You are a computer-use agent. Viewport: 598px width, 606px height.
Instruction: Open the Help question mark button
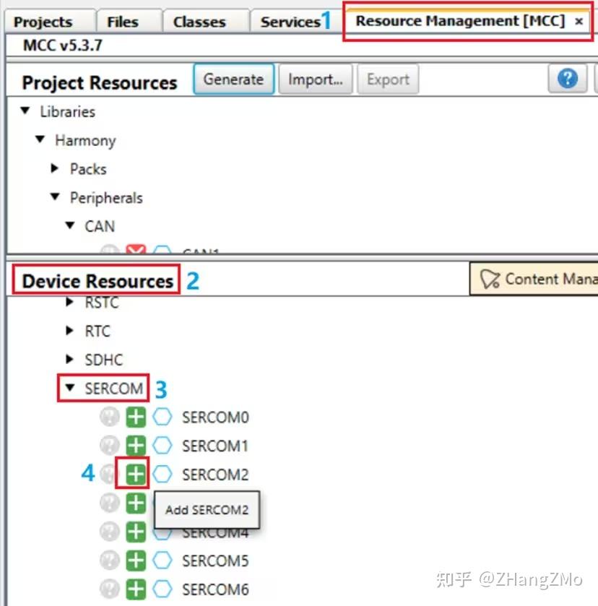click(x=568, y=78)
